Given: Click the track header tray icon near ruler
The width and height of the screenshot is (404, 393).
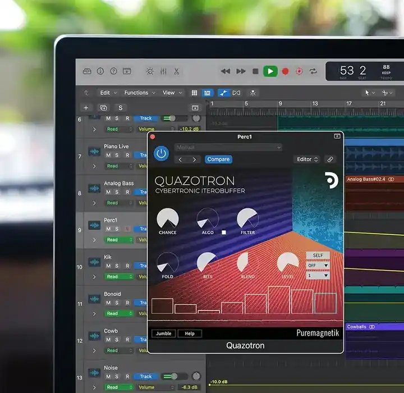Looking at the screenshot, I should coord(195,108).
